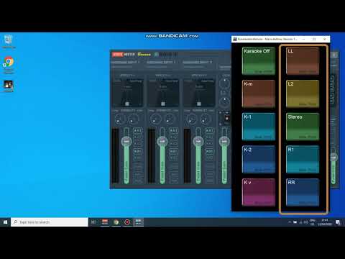Toggle B1 bus on Hardware Input 3
The width and height of the screenshot is (345, 259).
click(209, 151)
